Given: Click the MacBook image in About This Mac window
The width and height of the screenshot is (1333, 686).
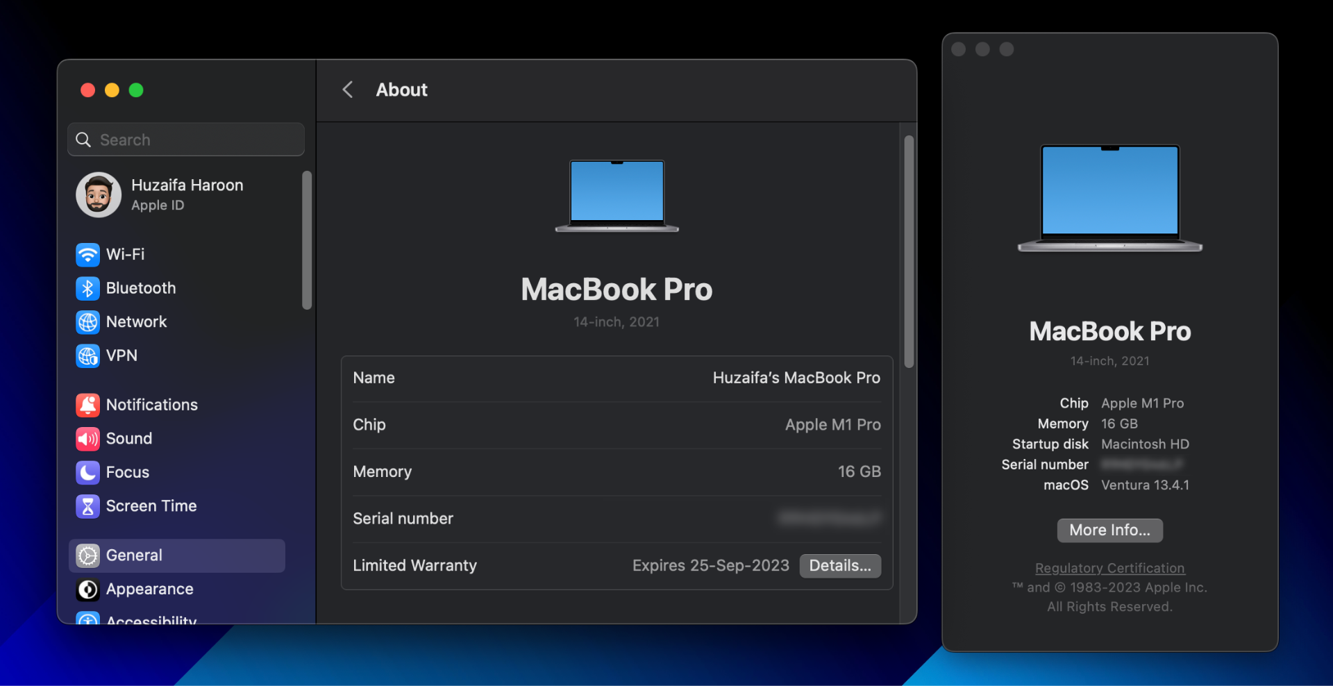Looking at the screenshot, I should point(1110,199).
